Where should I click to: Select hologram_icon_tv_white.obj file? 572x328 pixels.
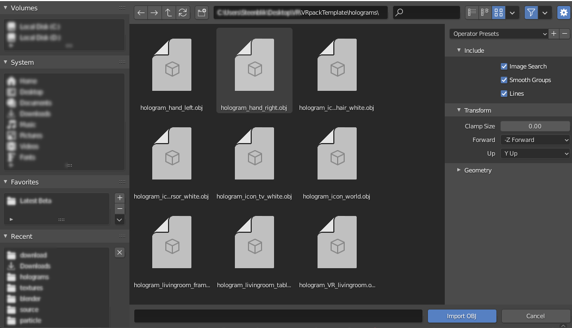point(254,159)
